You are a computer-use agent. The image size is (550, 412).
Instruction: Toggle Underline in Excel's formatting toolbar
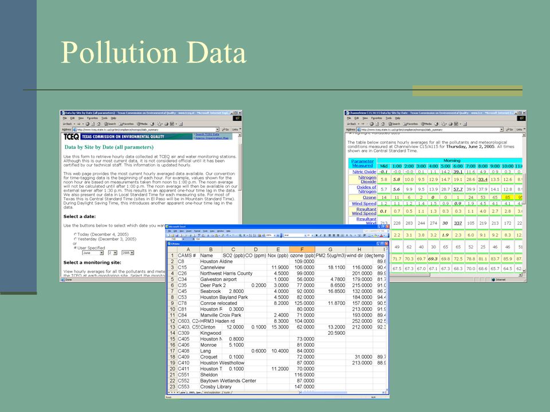coord(325,235)
